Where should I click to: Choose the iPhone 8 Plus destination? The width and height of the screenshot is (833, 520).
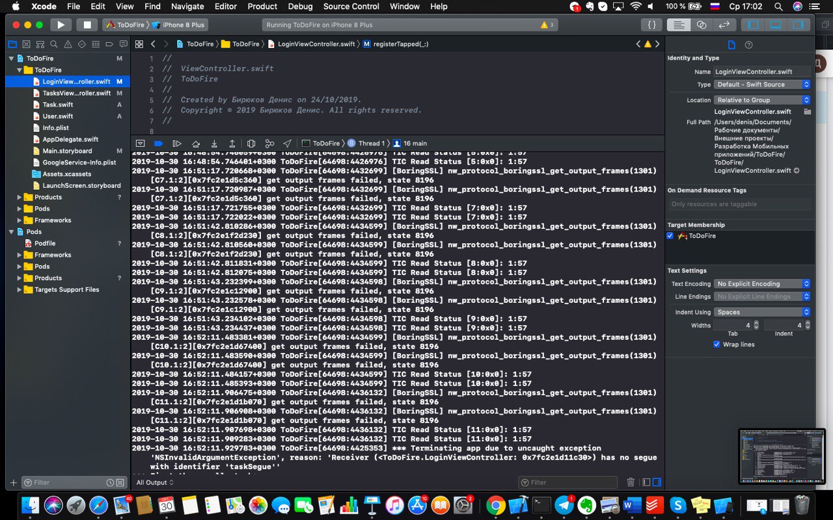click(178, 25)
